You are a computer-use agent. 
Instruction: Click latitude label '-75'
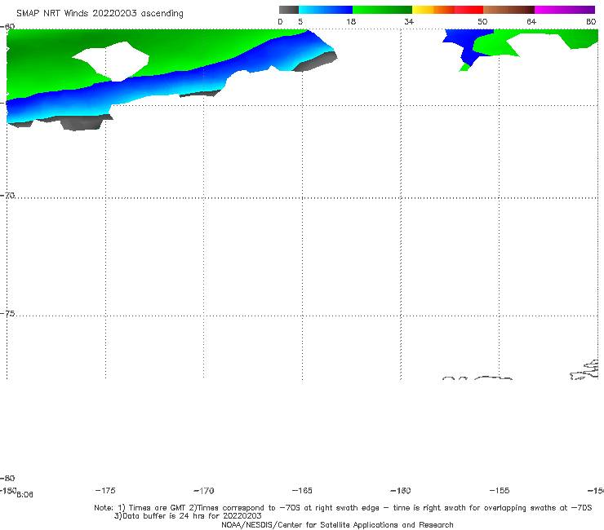[x=7, y=313]
